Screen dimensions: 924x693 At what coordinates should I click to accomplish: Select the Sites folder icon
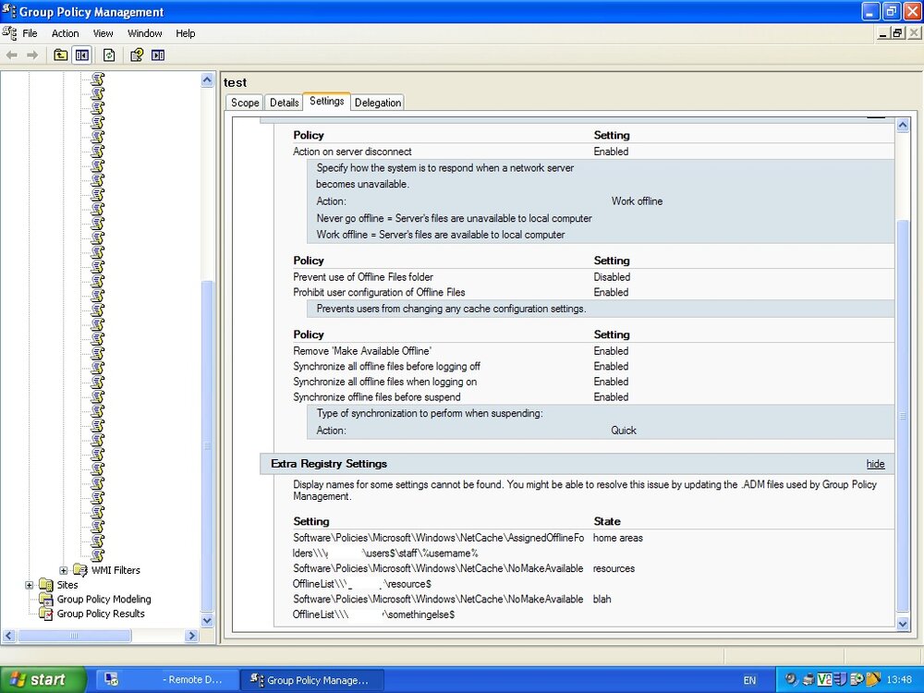(46, 585)
